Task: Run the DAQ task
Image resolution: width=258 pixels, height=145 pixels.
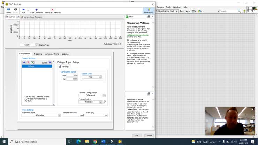Action: 24,10
